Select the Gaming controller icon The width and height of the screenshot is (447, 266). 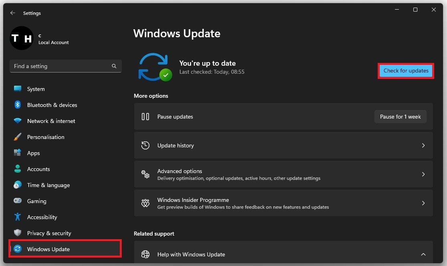(18, 201)
